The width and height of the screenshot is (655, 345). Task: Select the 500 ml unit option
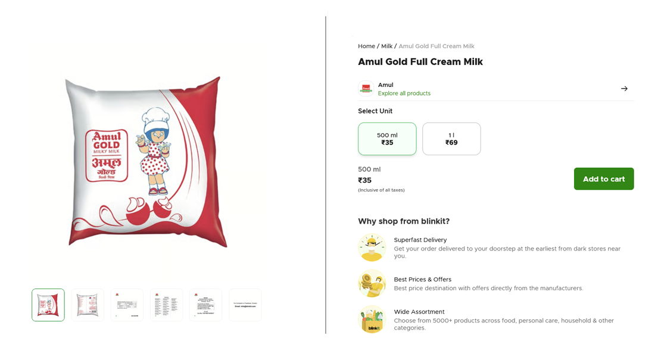point(387,139)
